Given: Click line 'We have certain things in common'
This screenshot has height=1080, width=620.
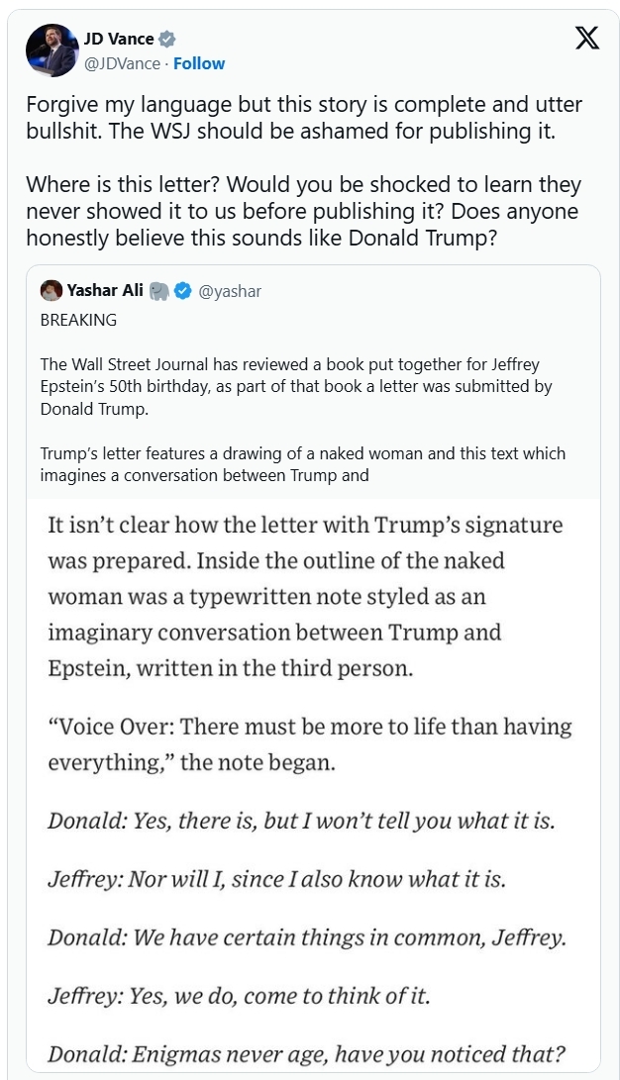Looking at the screenshot, I should click(307, 938).
